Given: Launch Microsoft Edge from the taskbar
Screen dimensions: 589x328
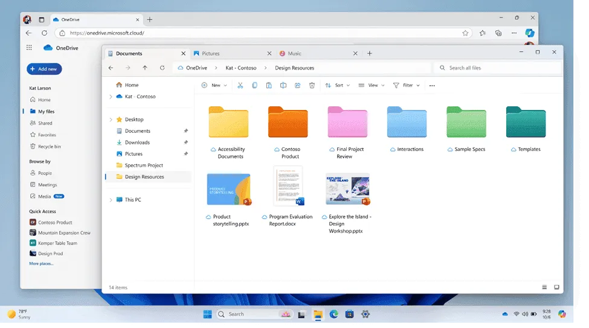Looking at the screenshot, I should [x=333, y=315].
